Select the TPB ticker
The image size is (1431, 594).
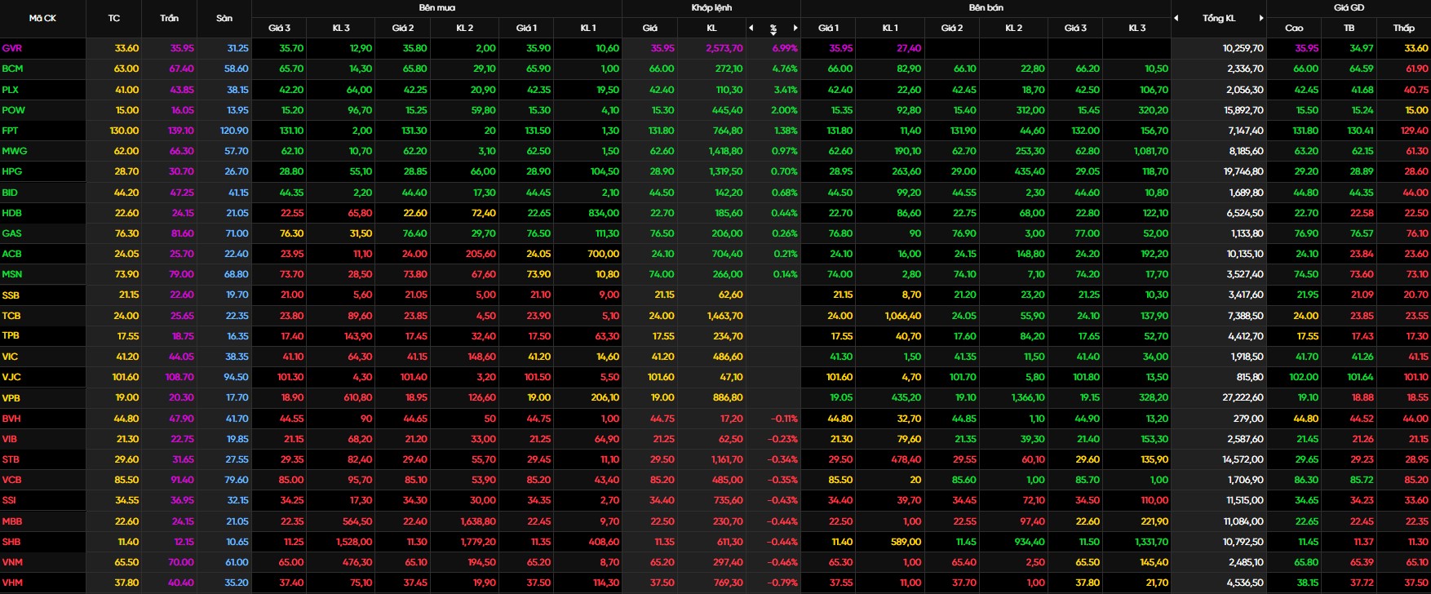[11, 335]
